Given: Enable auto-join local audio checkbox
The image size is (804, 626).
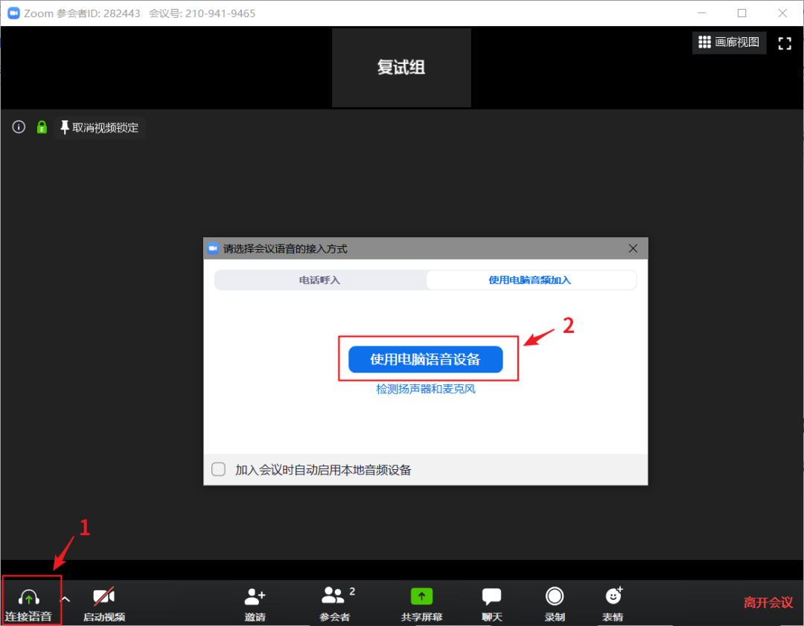Looking at the screenshot, I should click(x=219, y=469).
